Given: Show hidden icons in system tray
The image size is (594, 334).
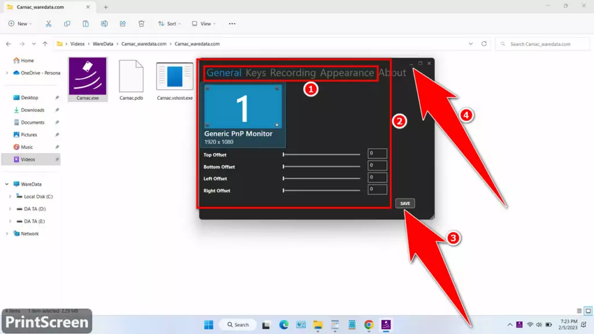Looking at the screenshot, I should 510,325.
